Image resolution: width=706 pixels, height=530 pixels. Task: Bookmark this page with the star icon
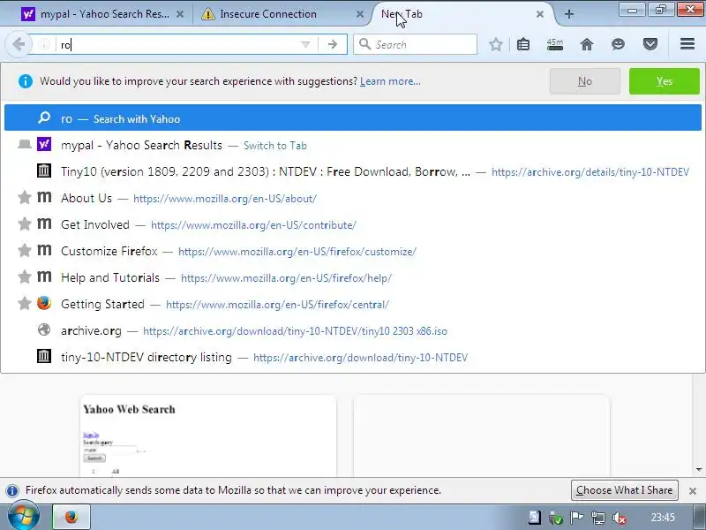pos(496,44)
